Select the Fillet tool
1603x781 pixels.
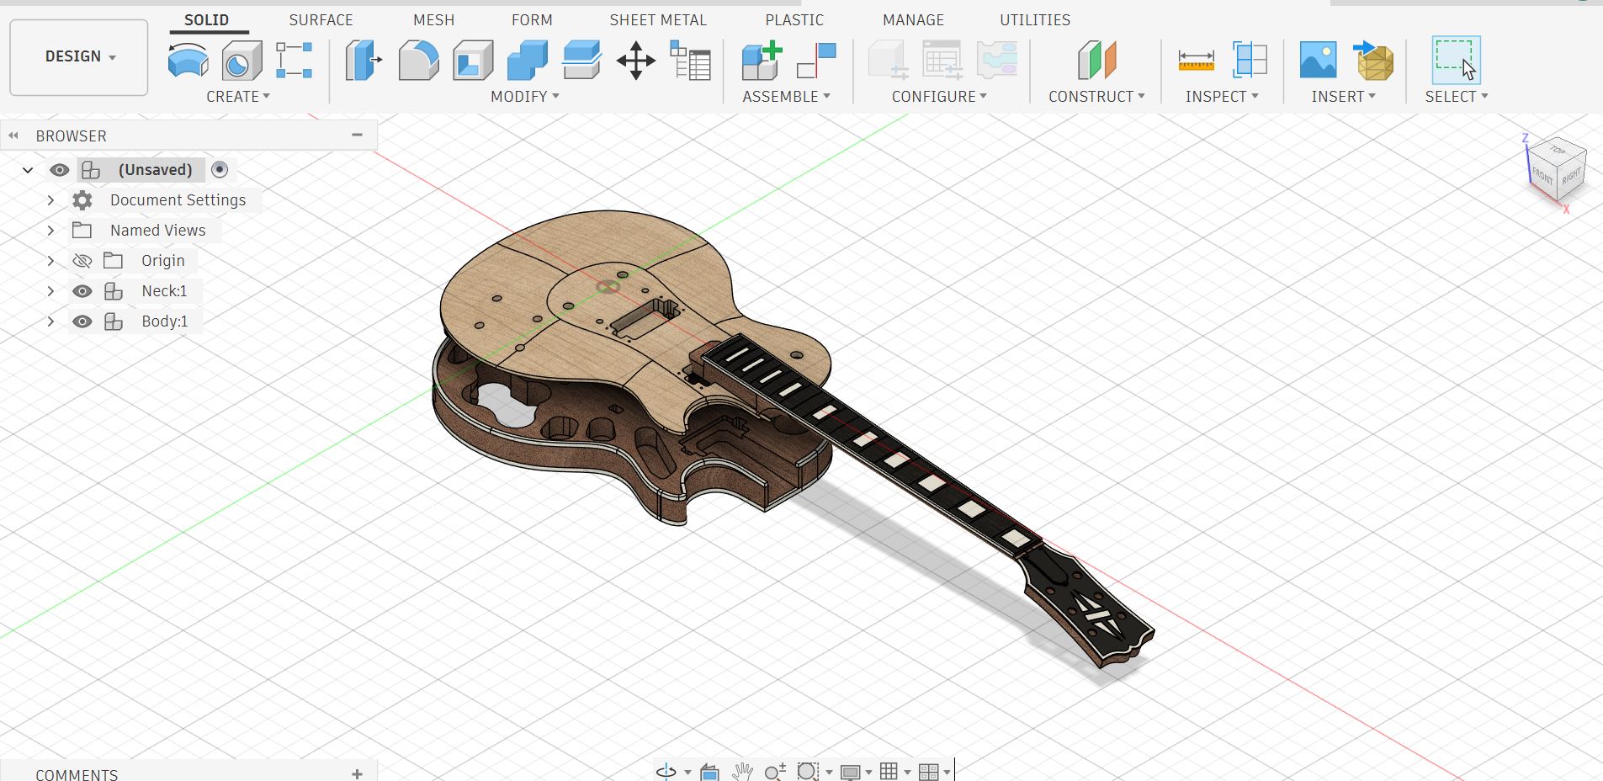[418, 61]
